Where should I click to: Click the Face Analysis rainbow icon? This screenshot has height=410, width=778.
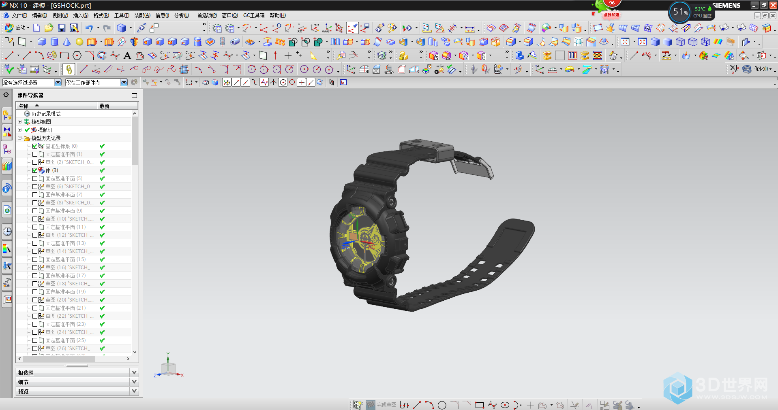718,42
